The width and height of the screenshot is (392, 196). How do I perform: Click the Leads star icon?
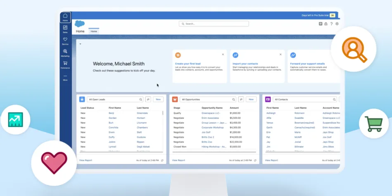coord(82,99)
